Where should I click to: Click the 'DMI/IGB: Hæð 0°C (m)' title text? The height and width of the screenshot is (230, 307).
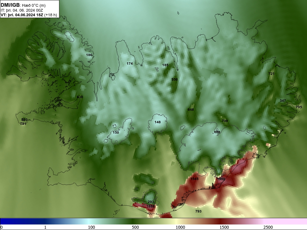23,5
